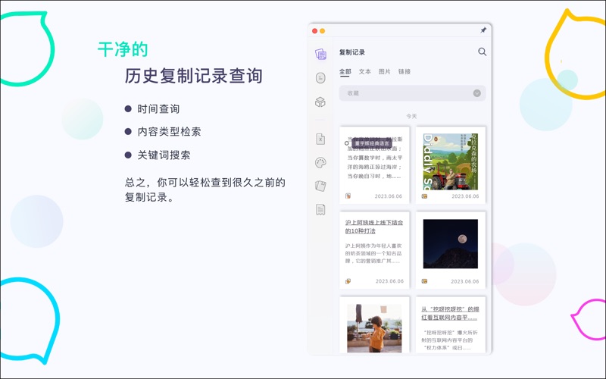Open link 沪上阿姨线上线下结合的10种打法
The width and height of the screenshot is (606, 379).
coord(373,227)
